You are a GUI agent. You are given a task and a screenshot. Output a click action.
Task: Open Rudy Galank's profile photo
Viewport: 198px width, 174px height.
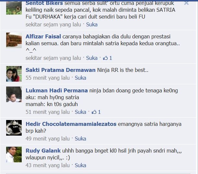(14, 154)
